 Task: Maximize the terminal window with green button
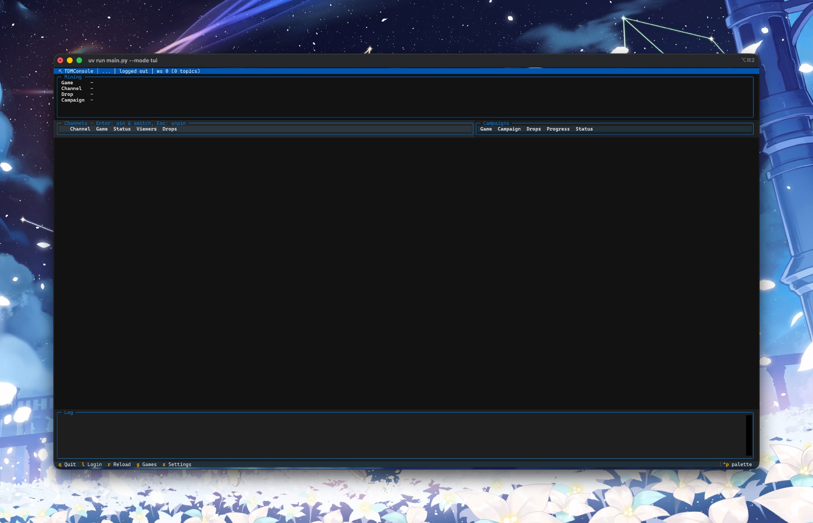79,60
